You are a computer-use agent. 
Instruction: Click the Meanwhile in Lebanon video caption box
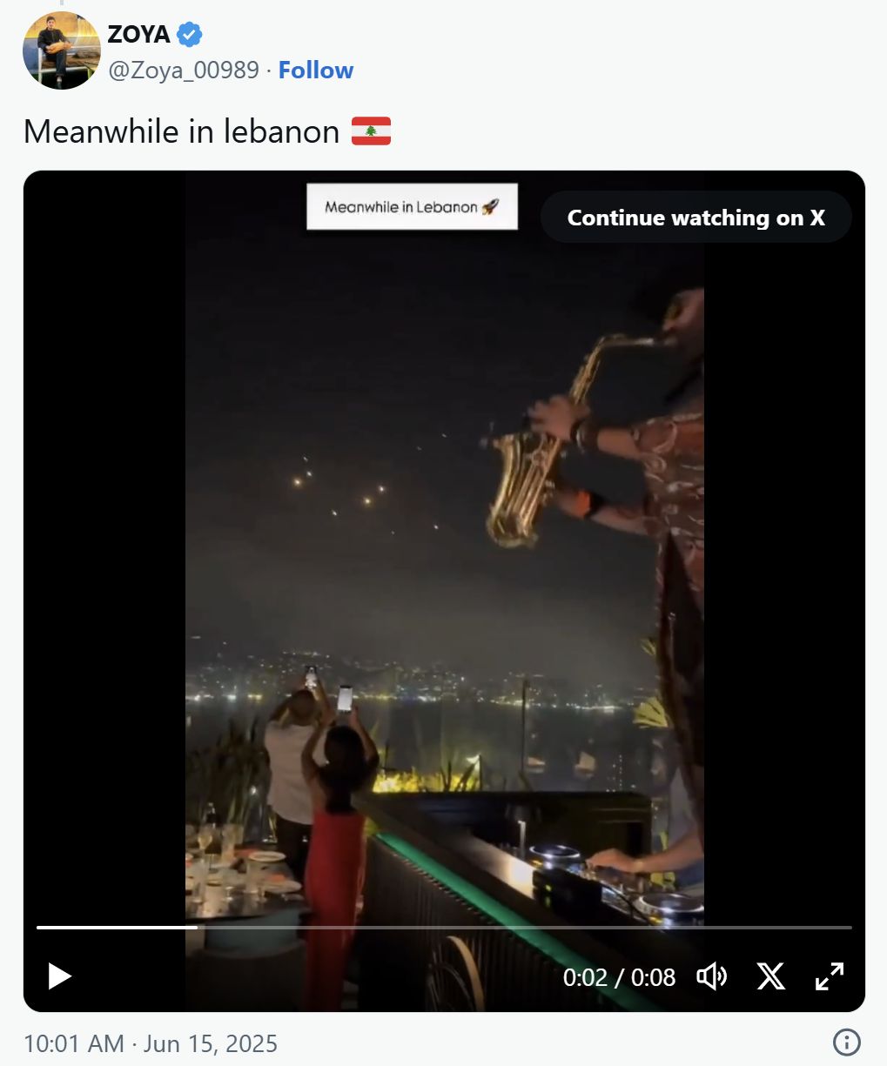[x=412, y=206]
